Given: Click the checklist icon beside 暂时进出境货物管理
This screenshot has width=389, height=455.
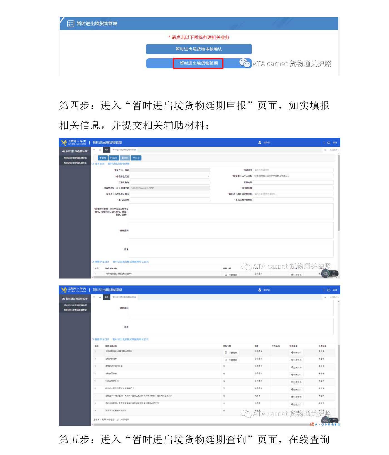Looking at the screenshot, I should click(x=71, y=24).
